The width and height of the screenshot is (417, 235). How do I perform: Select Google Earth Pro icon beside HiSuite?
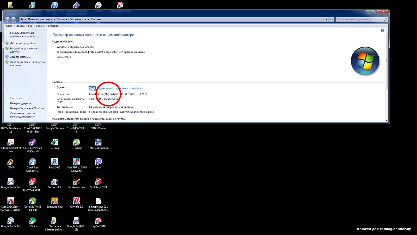coord(11,222)
